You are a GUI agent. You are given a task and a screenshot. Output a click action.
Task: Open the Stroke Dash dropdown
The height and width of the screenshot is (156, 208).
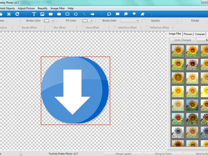pos(129,21)
